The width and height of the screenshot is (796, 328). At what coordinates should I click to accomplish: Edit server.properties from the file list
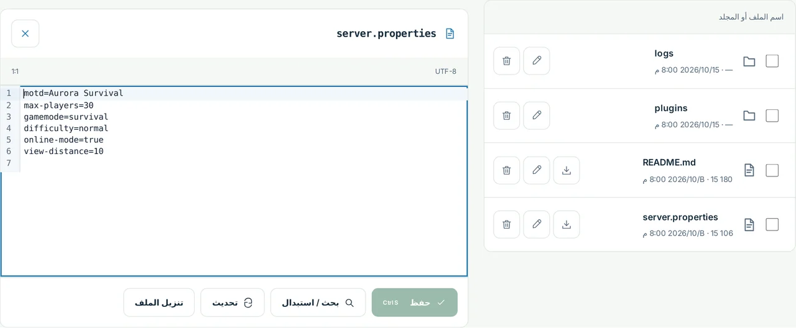tap(537, 224)
